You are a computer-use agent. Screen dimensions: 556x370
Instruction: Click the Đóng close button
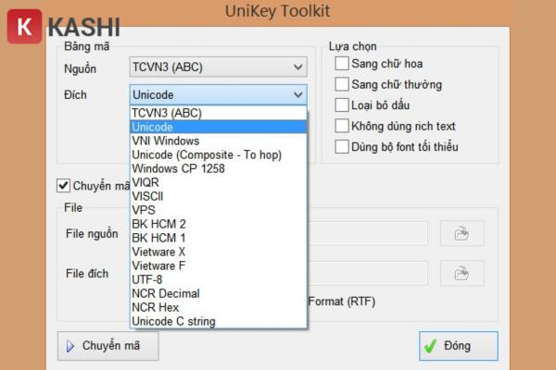458,347
